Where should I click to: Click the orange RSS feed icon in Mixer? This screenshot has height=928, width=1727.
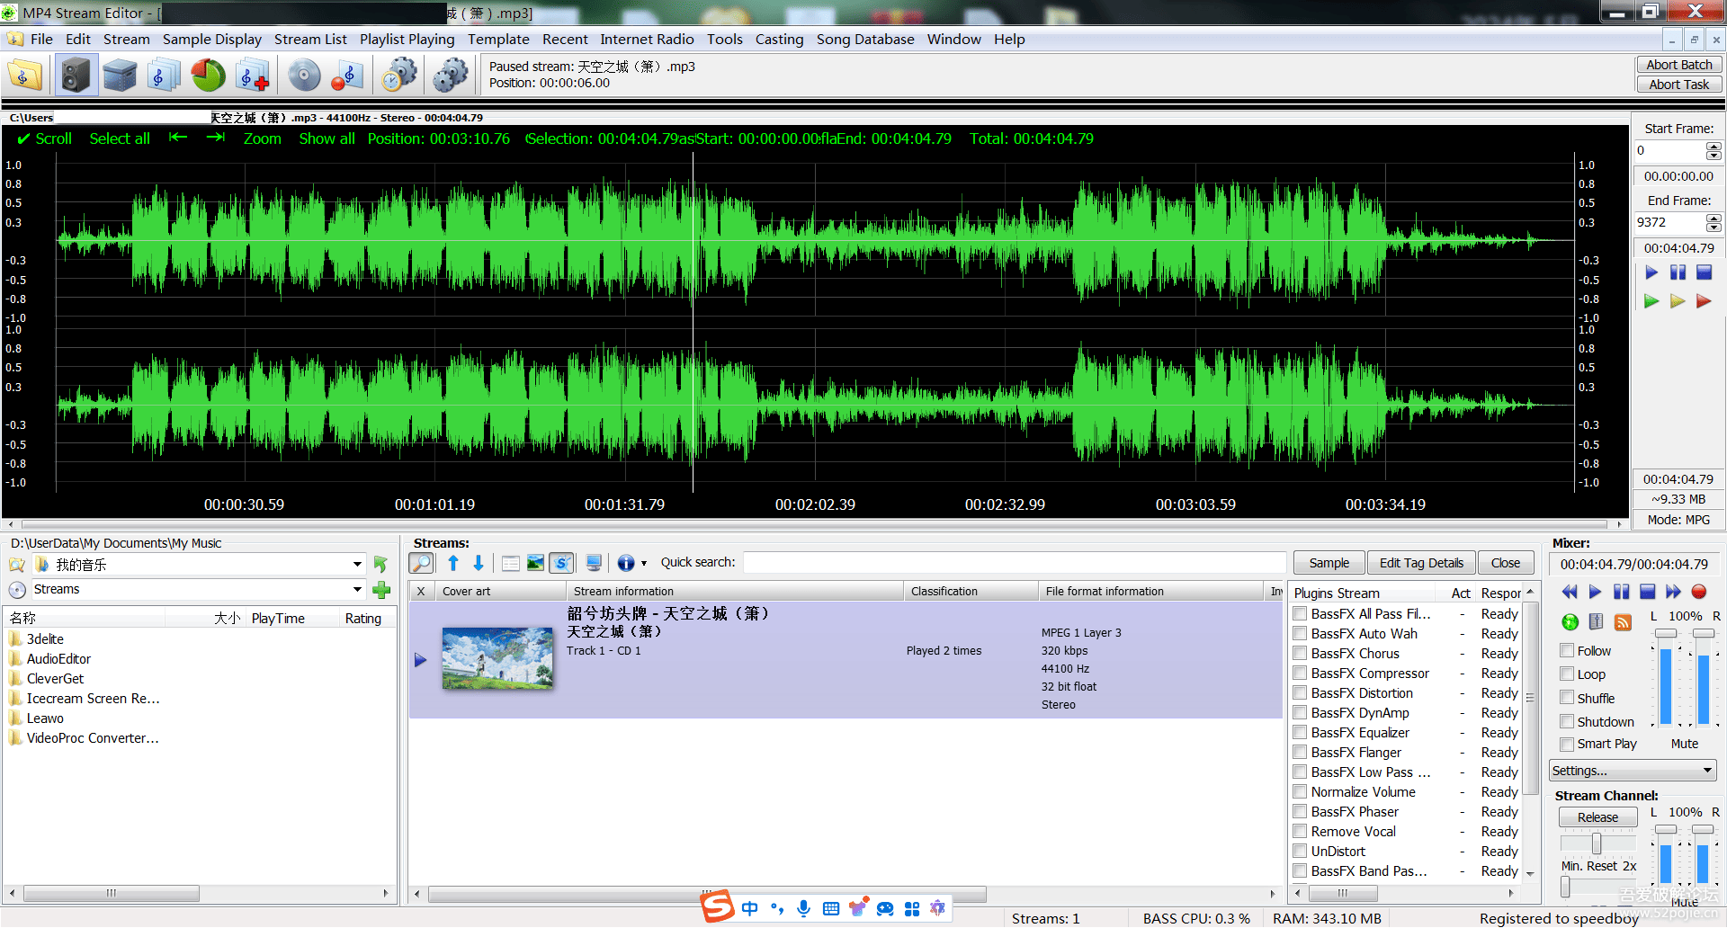pyautogui.click(x=1623, y=622)
